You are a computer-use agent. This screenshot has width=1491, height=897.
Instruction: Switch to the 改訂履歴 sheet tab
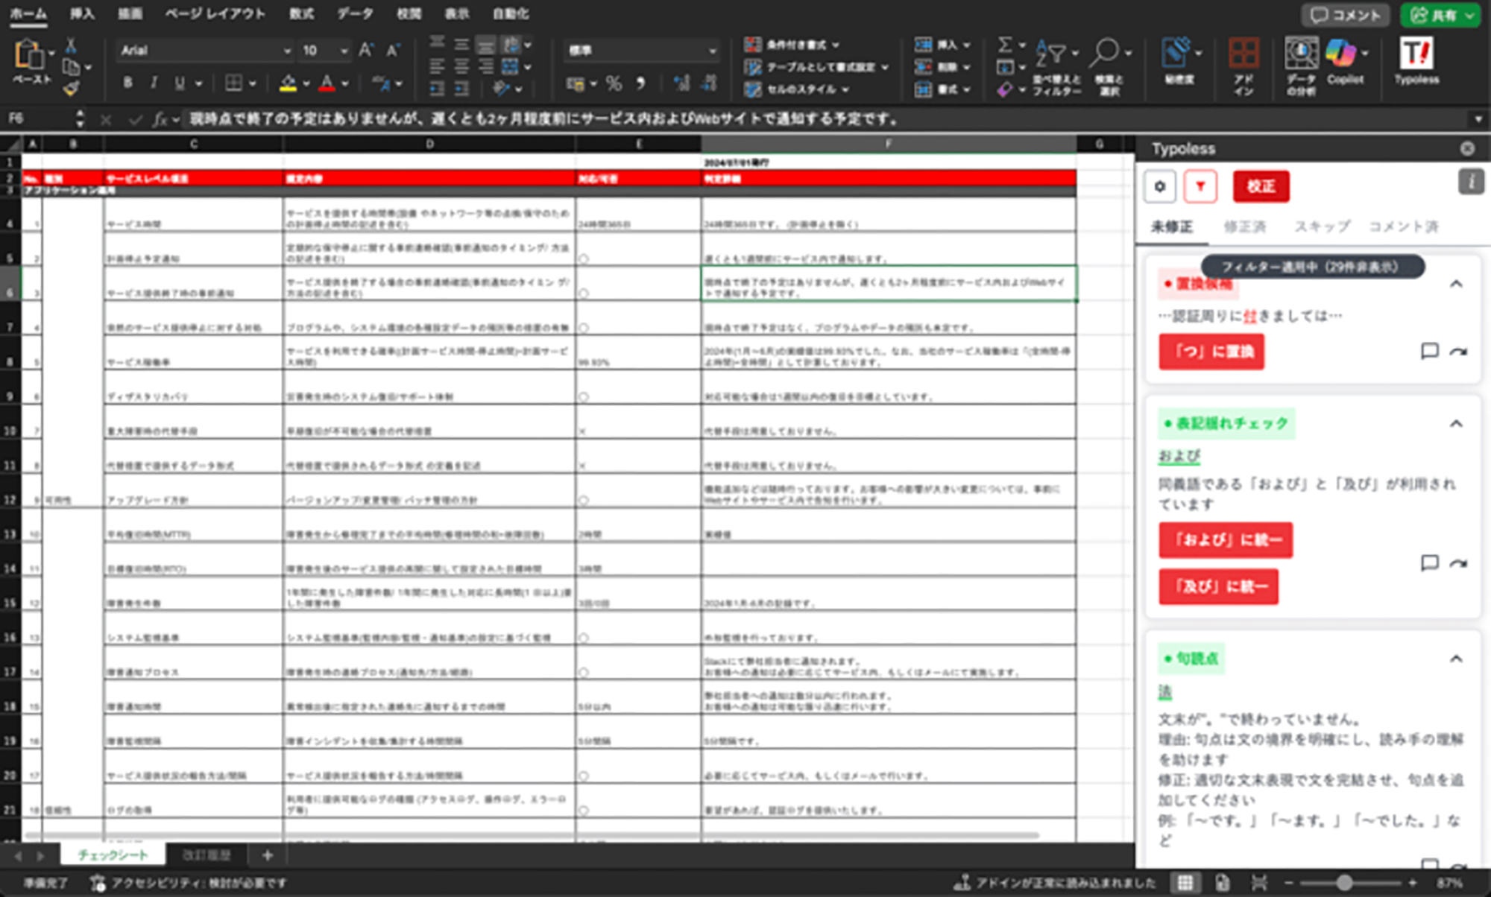pos(206,855)
